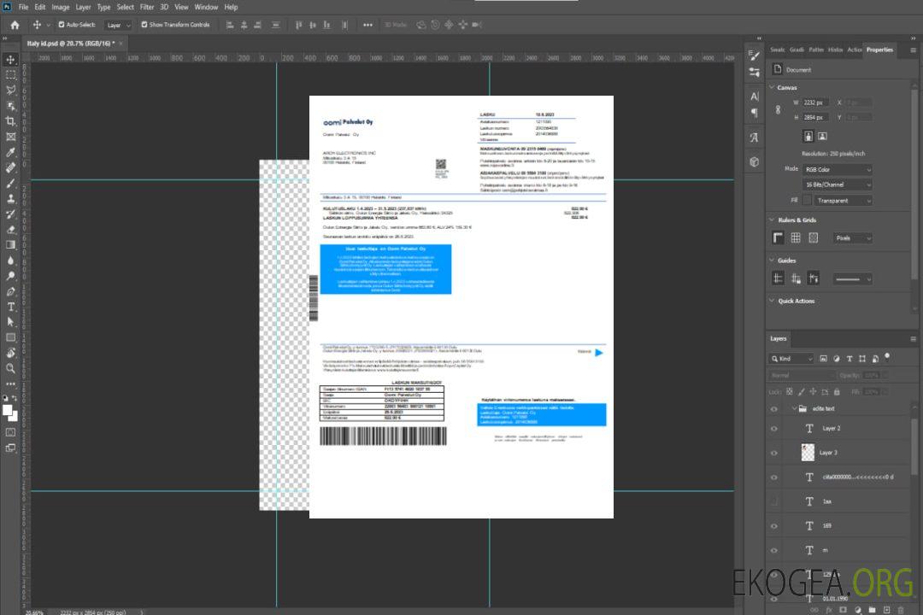Open the Glyphs panel icon

pos(754,137)
